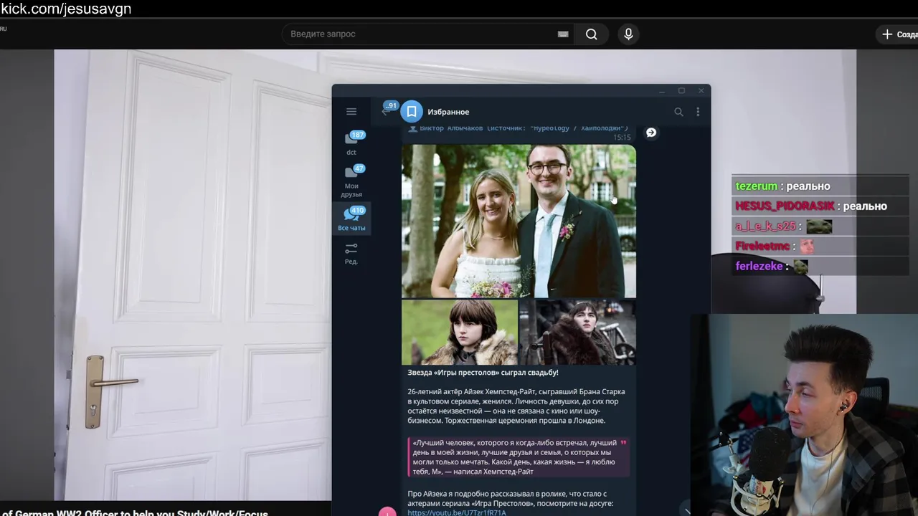Screen dimensions: 918x516
Task: Click the headline Звезда «Игры престолов» сыграл свадьбу!
Action: tap(483, 373)
